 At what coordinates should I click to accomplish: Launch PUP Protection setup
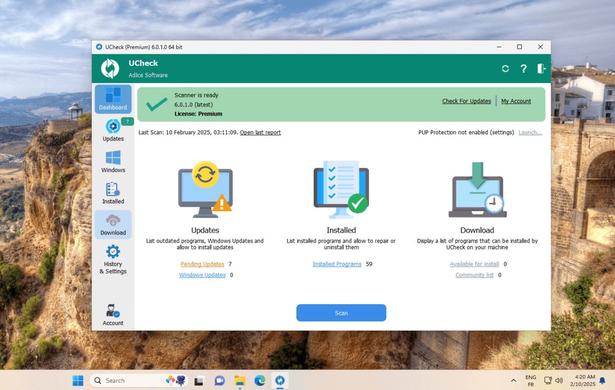click(530, 132)
